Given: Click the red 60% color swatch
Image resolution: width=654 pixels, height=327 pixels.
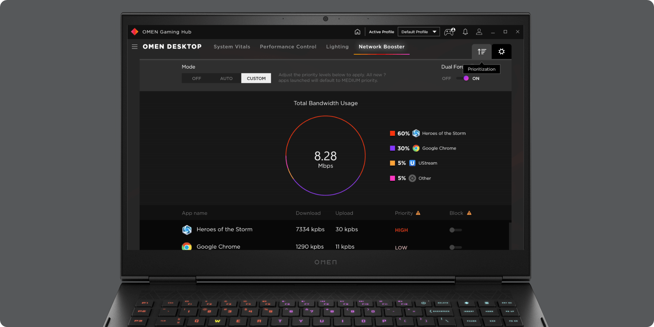Looking at the screenshot, I should coord(392,133).
